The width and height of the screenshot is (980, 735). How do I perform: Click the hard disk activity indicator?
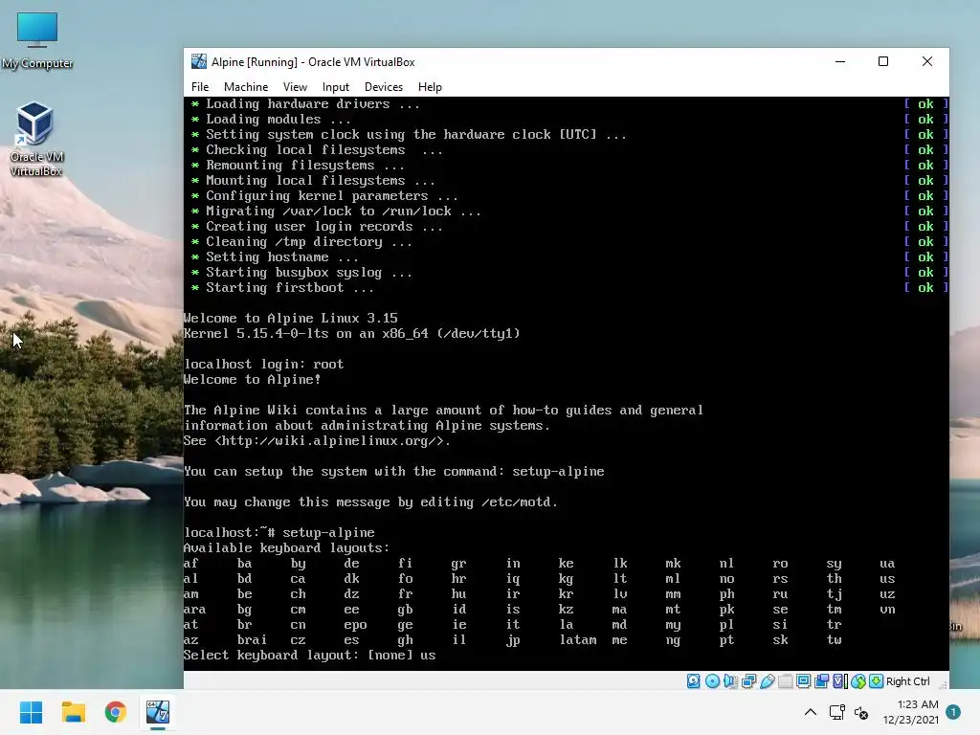[693, 681]
